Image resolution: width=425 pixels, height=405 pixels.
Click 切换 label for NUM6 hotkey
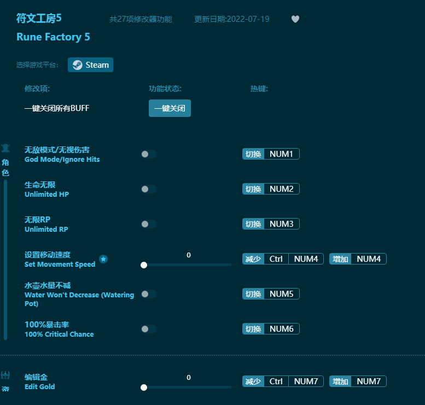(x=253, y=328)
